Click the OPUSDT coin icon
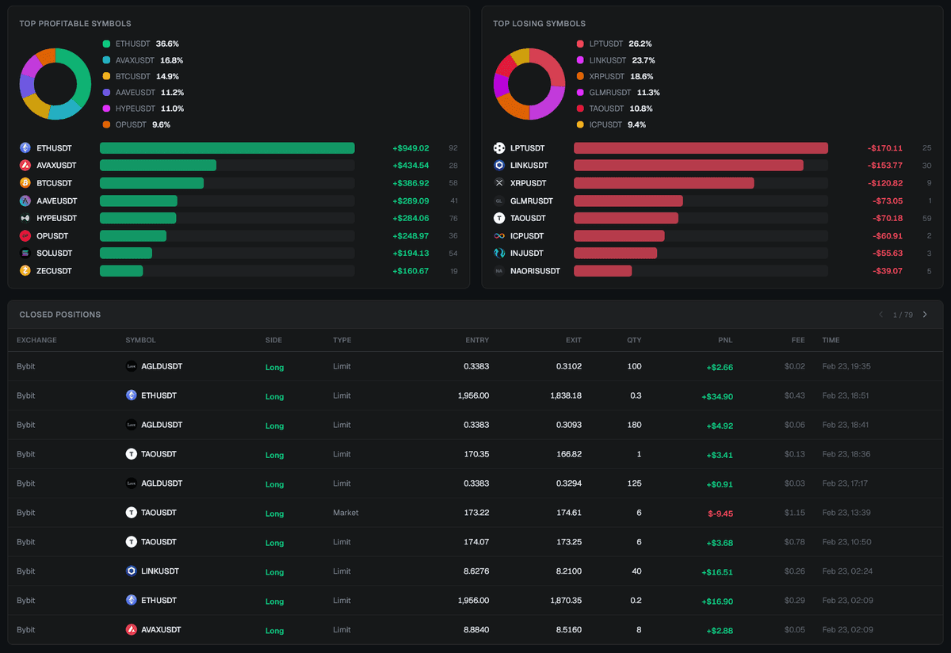The width and height of the screenshot is (951, 653). [25, 236]
